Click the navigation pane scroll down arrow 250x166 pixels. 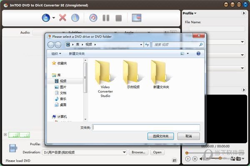[x=85, y=119]
